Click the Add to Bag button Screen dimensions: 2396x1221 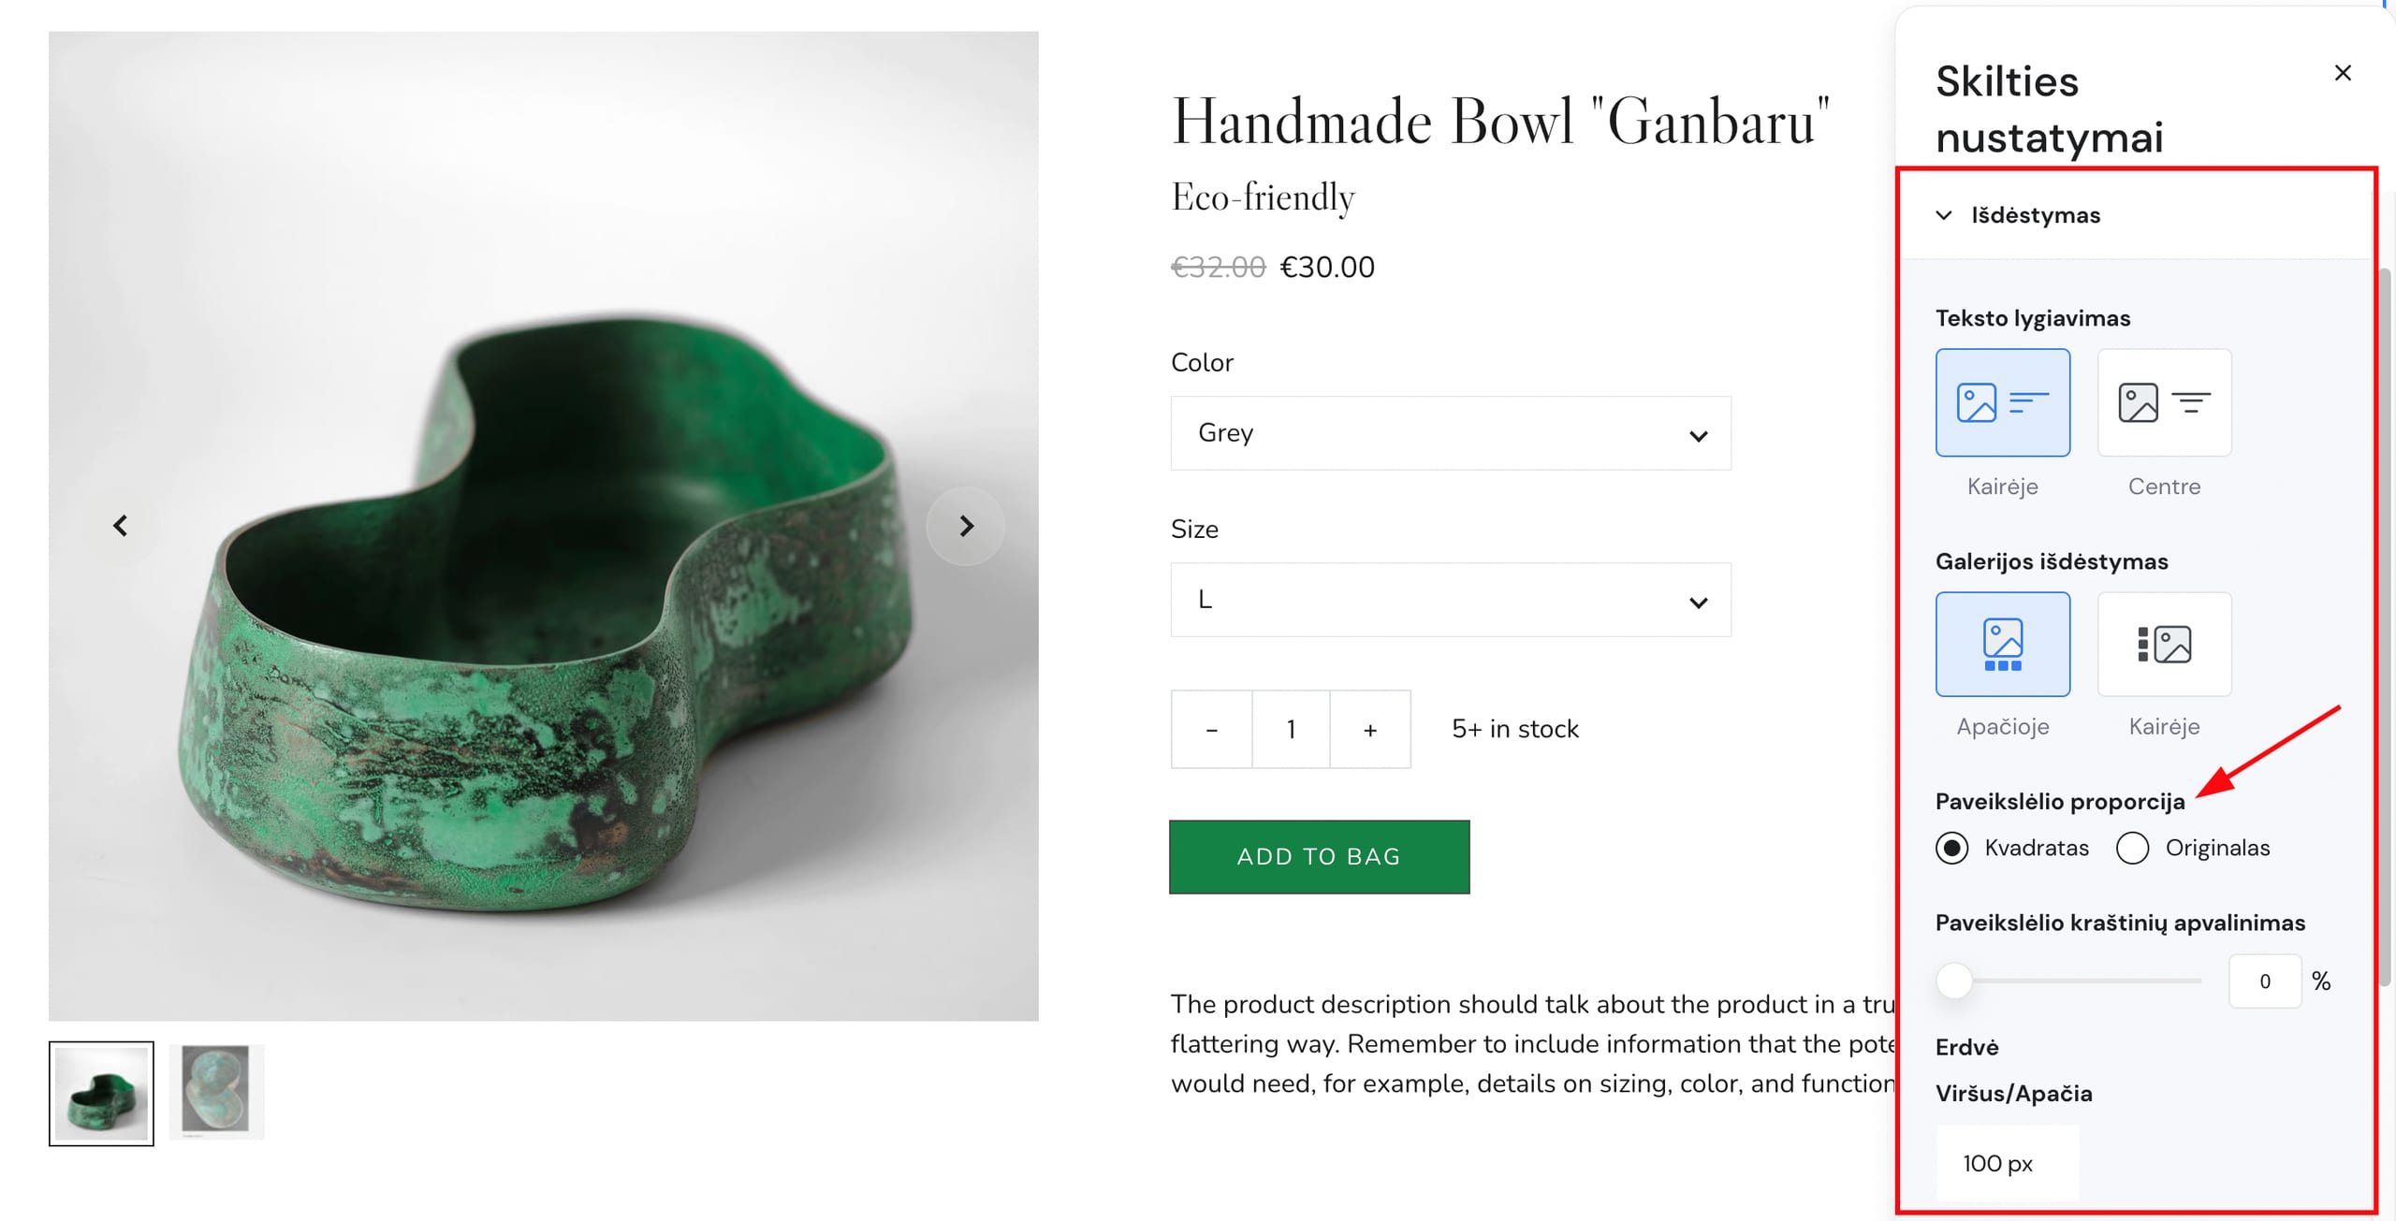(x=1319, y=857)
